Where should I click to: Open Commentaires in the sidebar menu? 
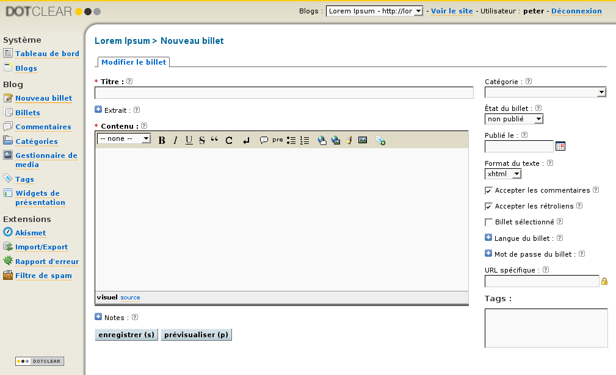(43, 127)
